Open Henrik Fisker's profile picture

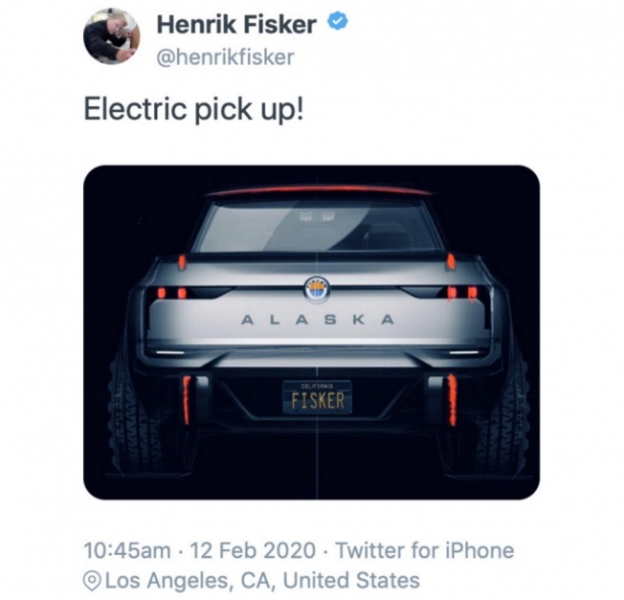pyautogui.click(x=111, y=36)
